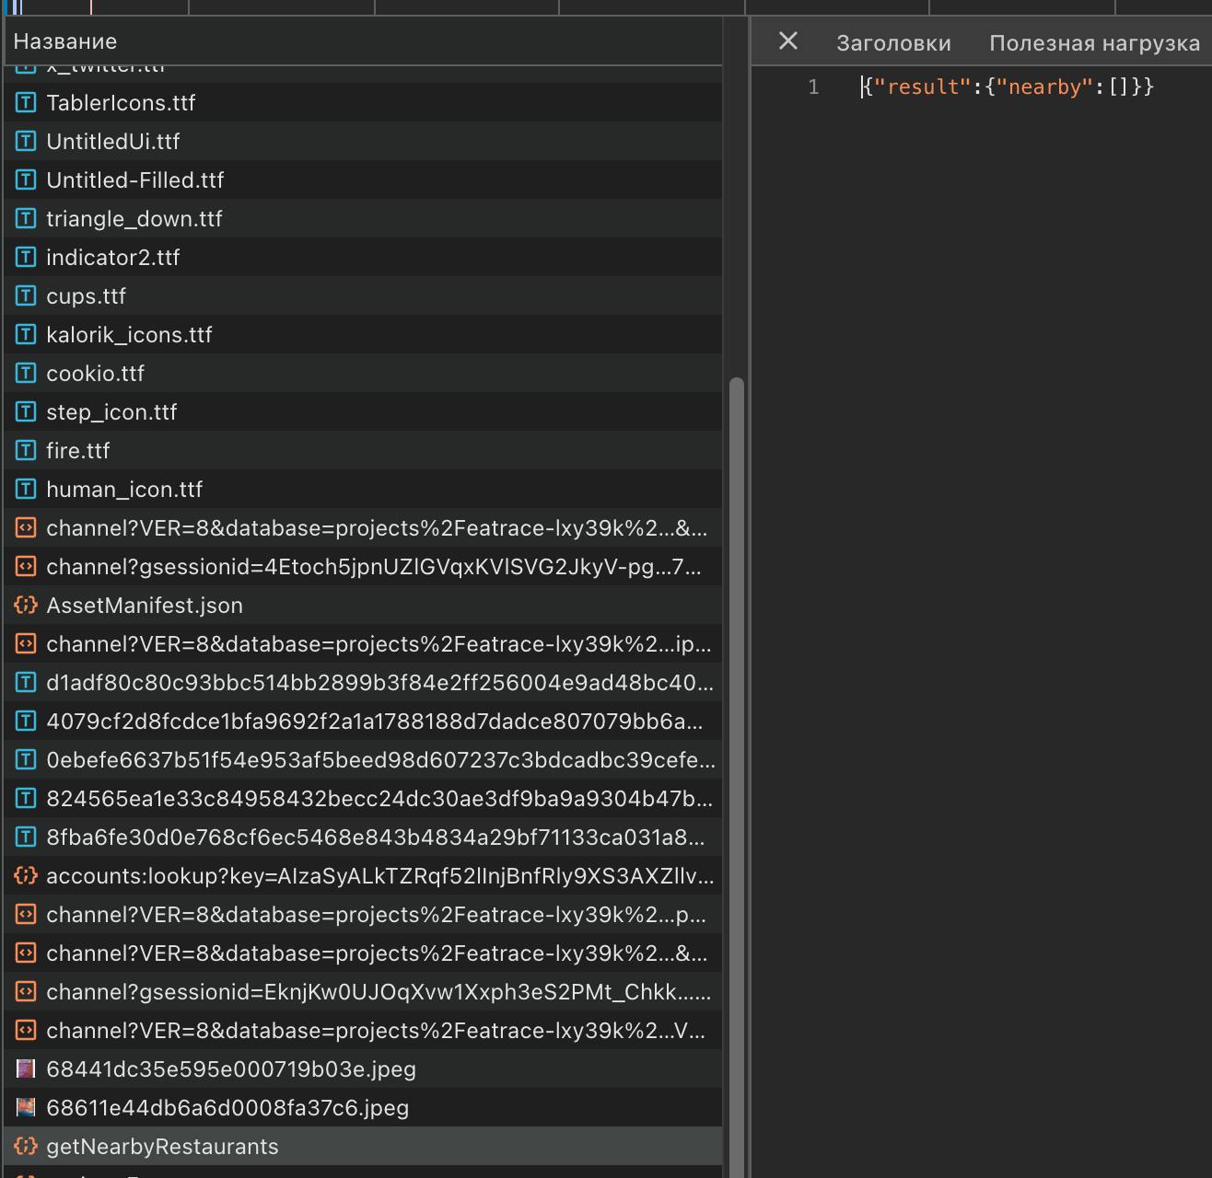Screen dimensions: 1212x1178
Task: Click font icon beside cookio.ttf
Action: [26, 374]
